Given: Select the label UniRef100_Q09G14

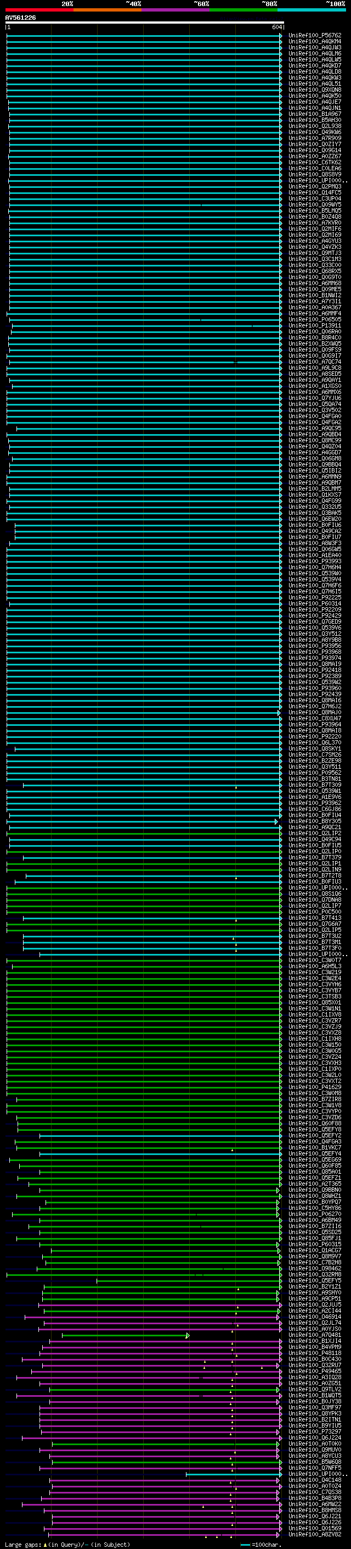Looking at the screenshot, I should click(x=315, y=151).
